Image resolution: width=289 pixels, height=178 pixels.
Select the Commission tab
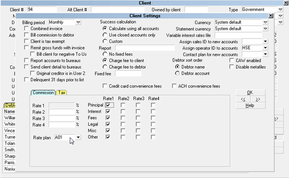tap(43, 92)
